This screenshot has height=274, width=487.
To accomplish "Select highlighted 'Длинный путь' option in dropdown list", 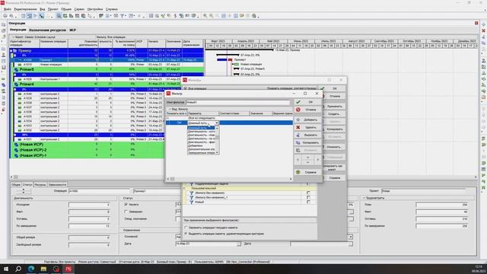I will click(201, 128).
